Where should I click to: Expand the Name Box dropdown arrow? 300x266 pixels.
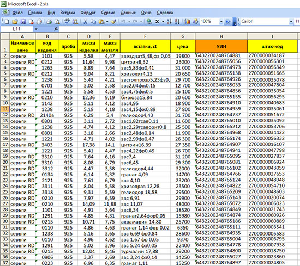[x=36, y=29]
